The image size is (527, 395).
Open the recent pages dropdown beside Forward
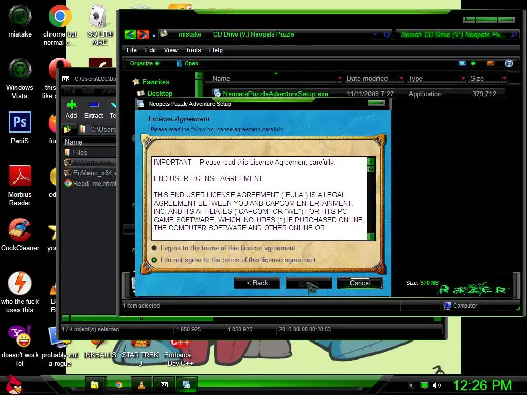click(x=154, y=35)
